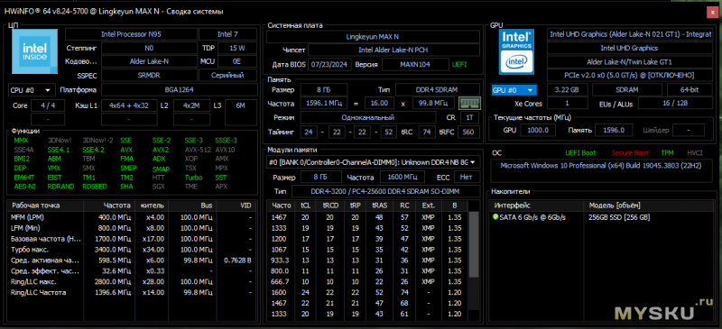Click the green SATA drive status icon
The width and height of the screenshot is (722, 329).
tap(495, 217)
